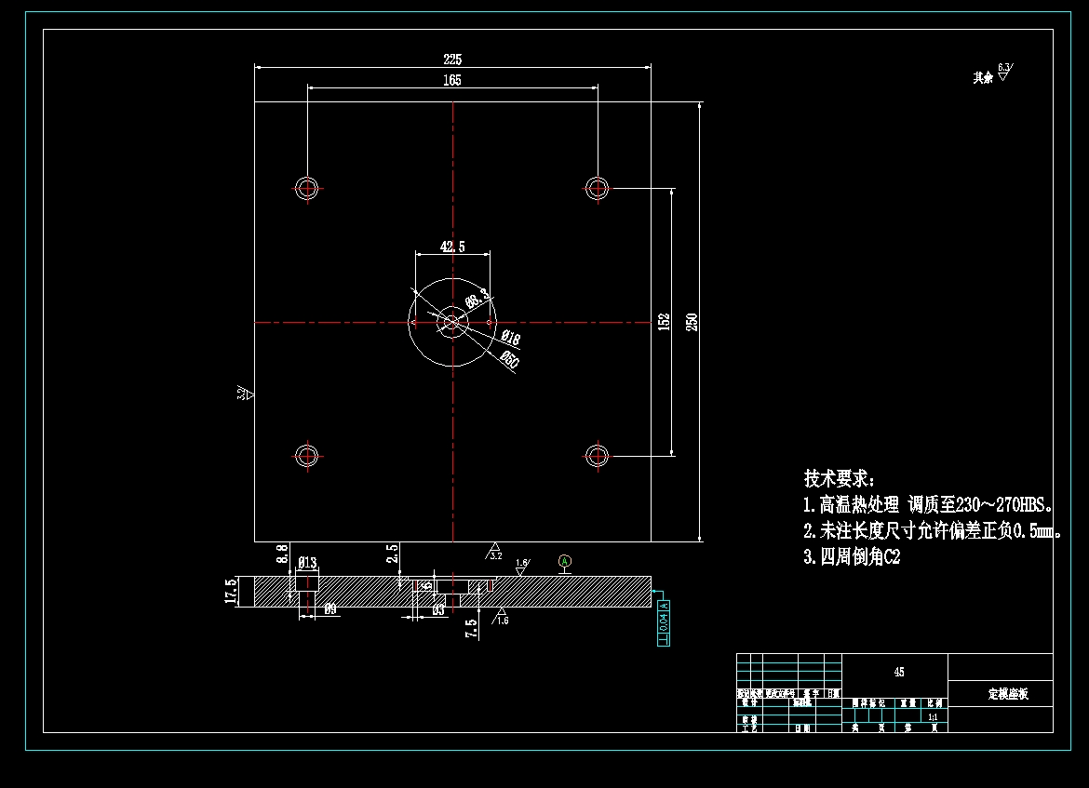This screenshot has height=788, width=1089.
Task: Select note 3 四周倒角C2
Action: [x=852, y=556]
